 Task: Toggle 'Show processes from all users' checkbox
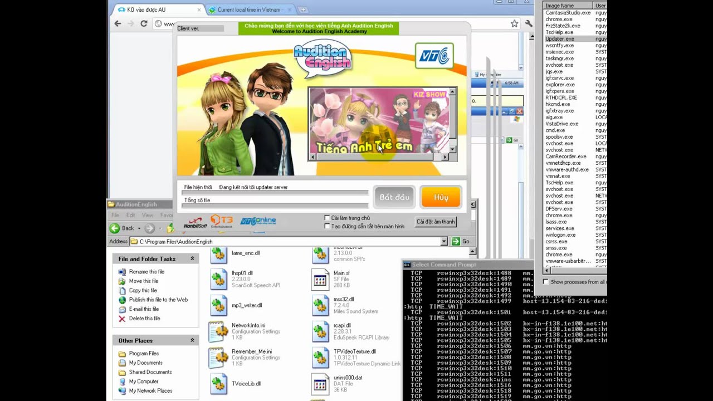(x=545, y=282)
